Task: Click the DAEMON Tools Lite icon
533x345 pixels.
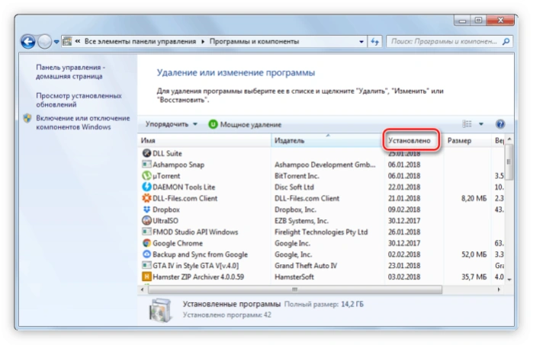Action: 146,187
